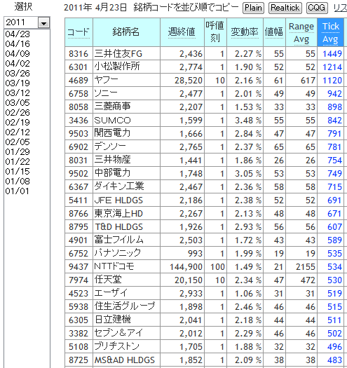
Task: Select date 03/26 in the list
Action: (18, 73)
